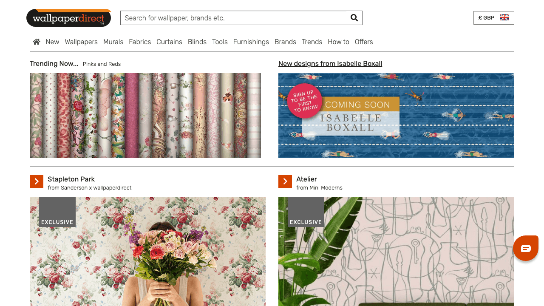This screenshot has height=306, width=544.
Task: Click the from Mini Moderns text
Action: click(319, 188)
